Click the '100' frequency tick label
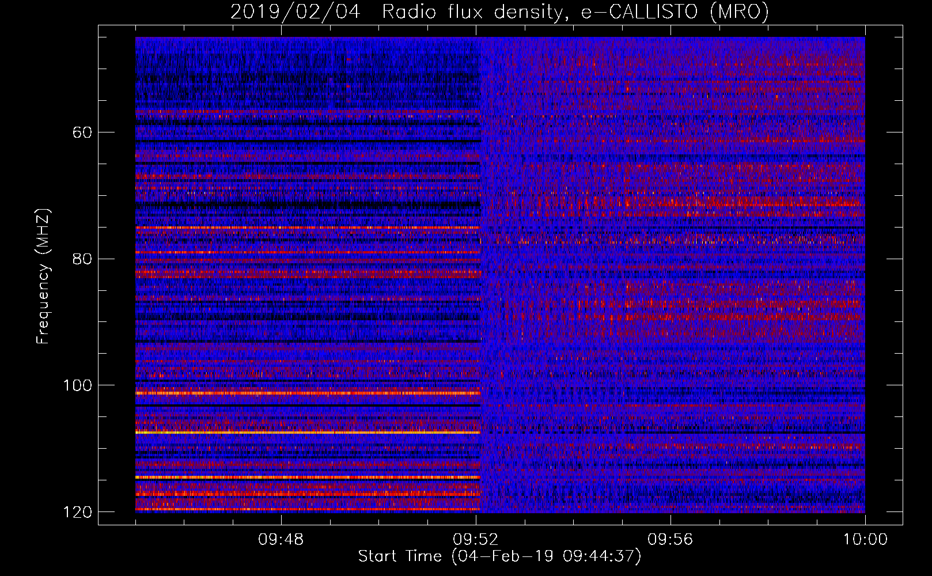The image size is (932, 576). (x=77, y=385)
